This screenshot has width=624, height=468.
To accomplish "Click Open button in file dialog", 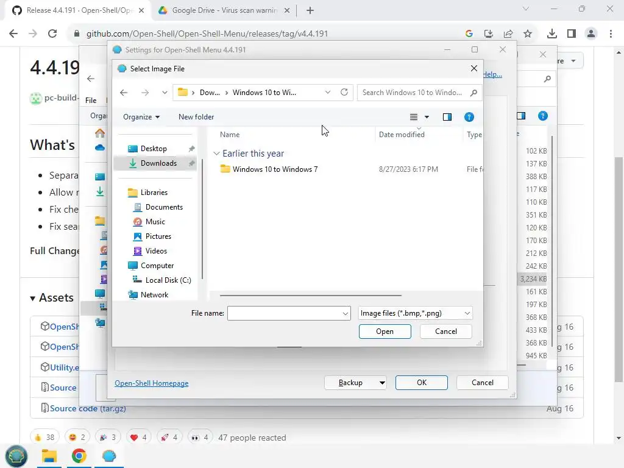I will tap(385, 331).
